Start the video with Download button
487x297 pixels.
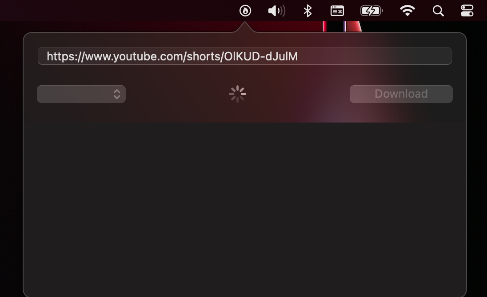401,94
